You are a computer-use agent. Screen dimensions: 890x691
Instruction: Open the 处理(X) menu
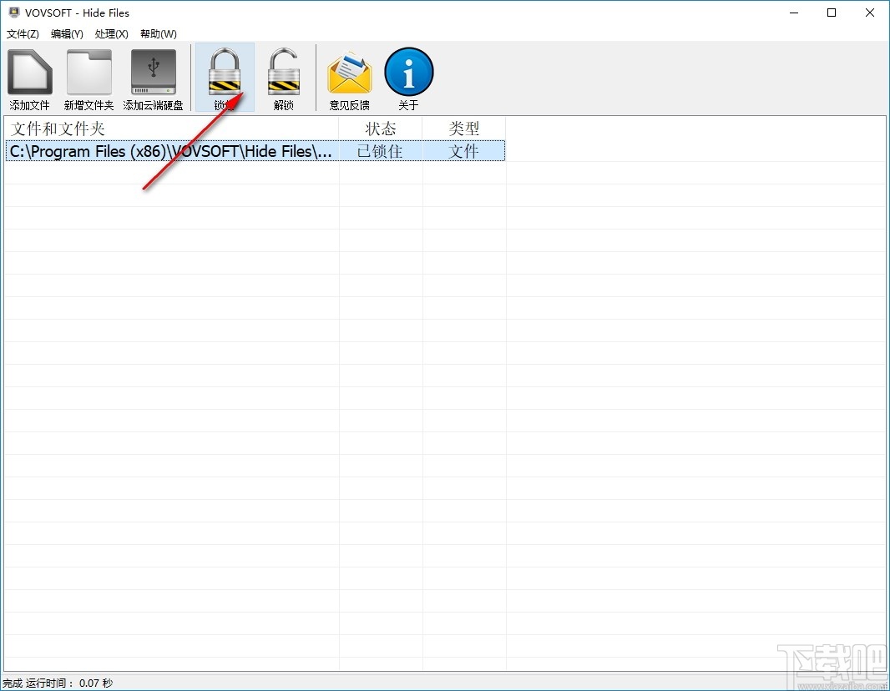[x=111, y=33]
